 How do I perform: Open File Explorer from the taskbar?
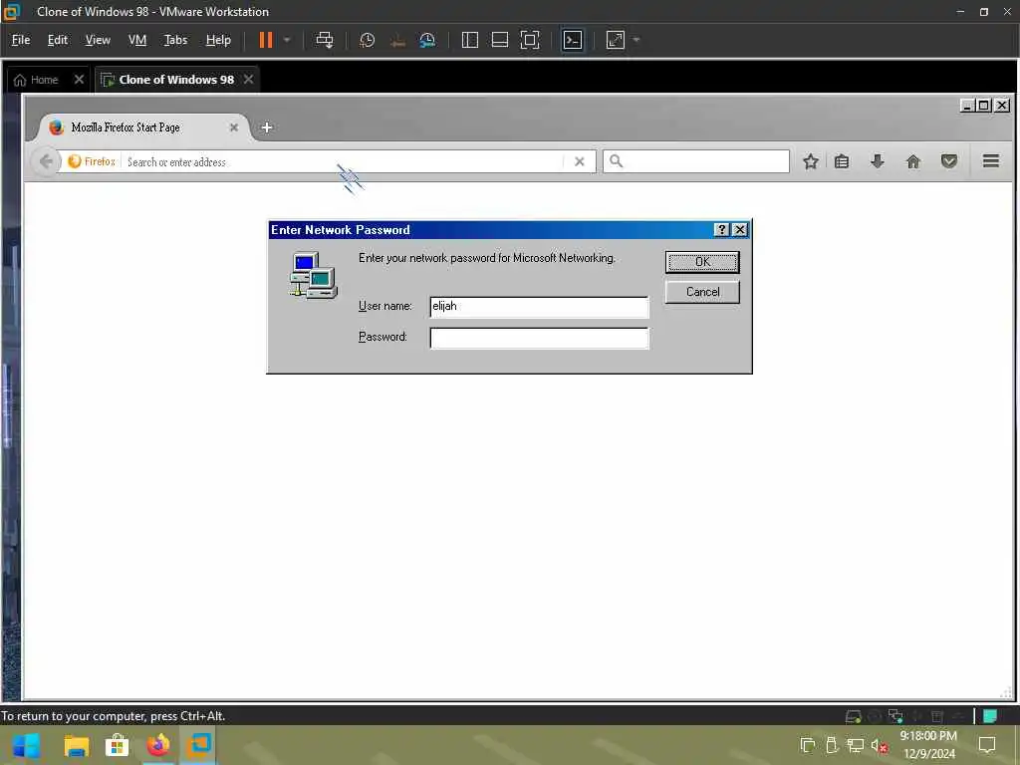pos(76,745)
